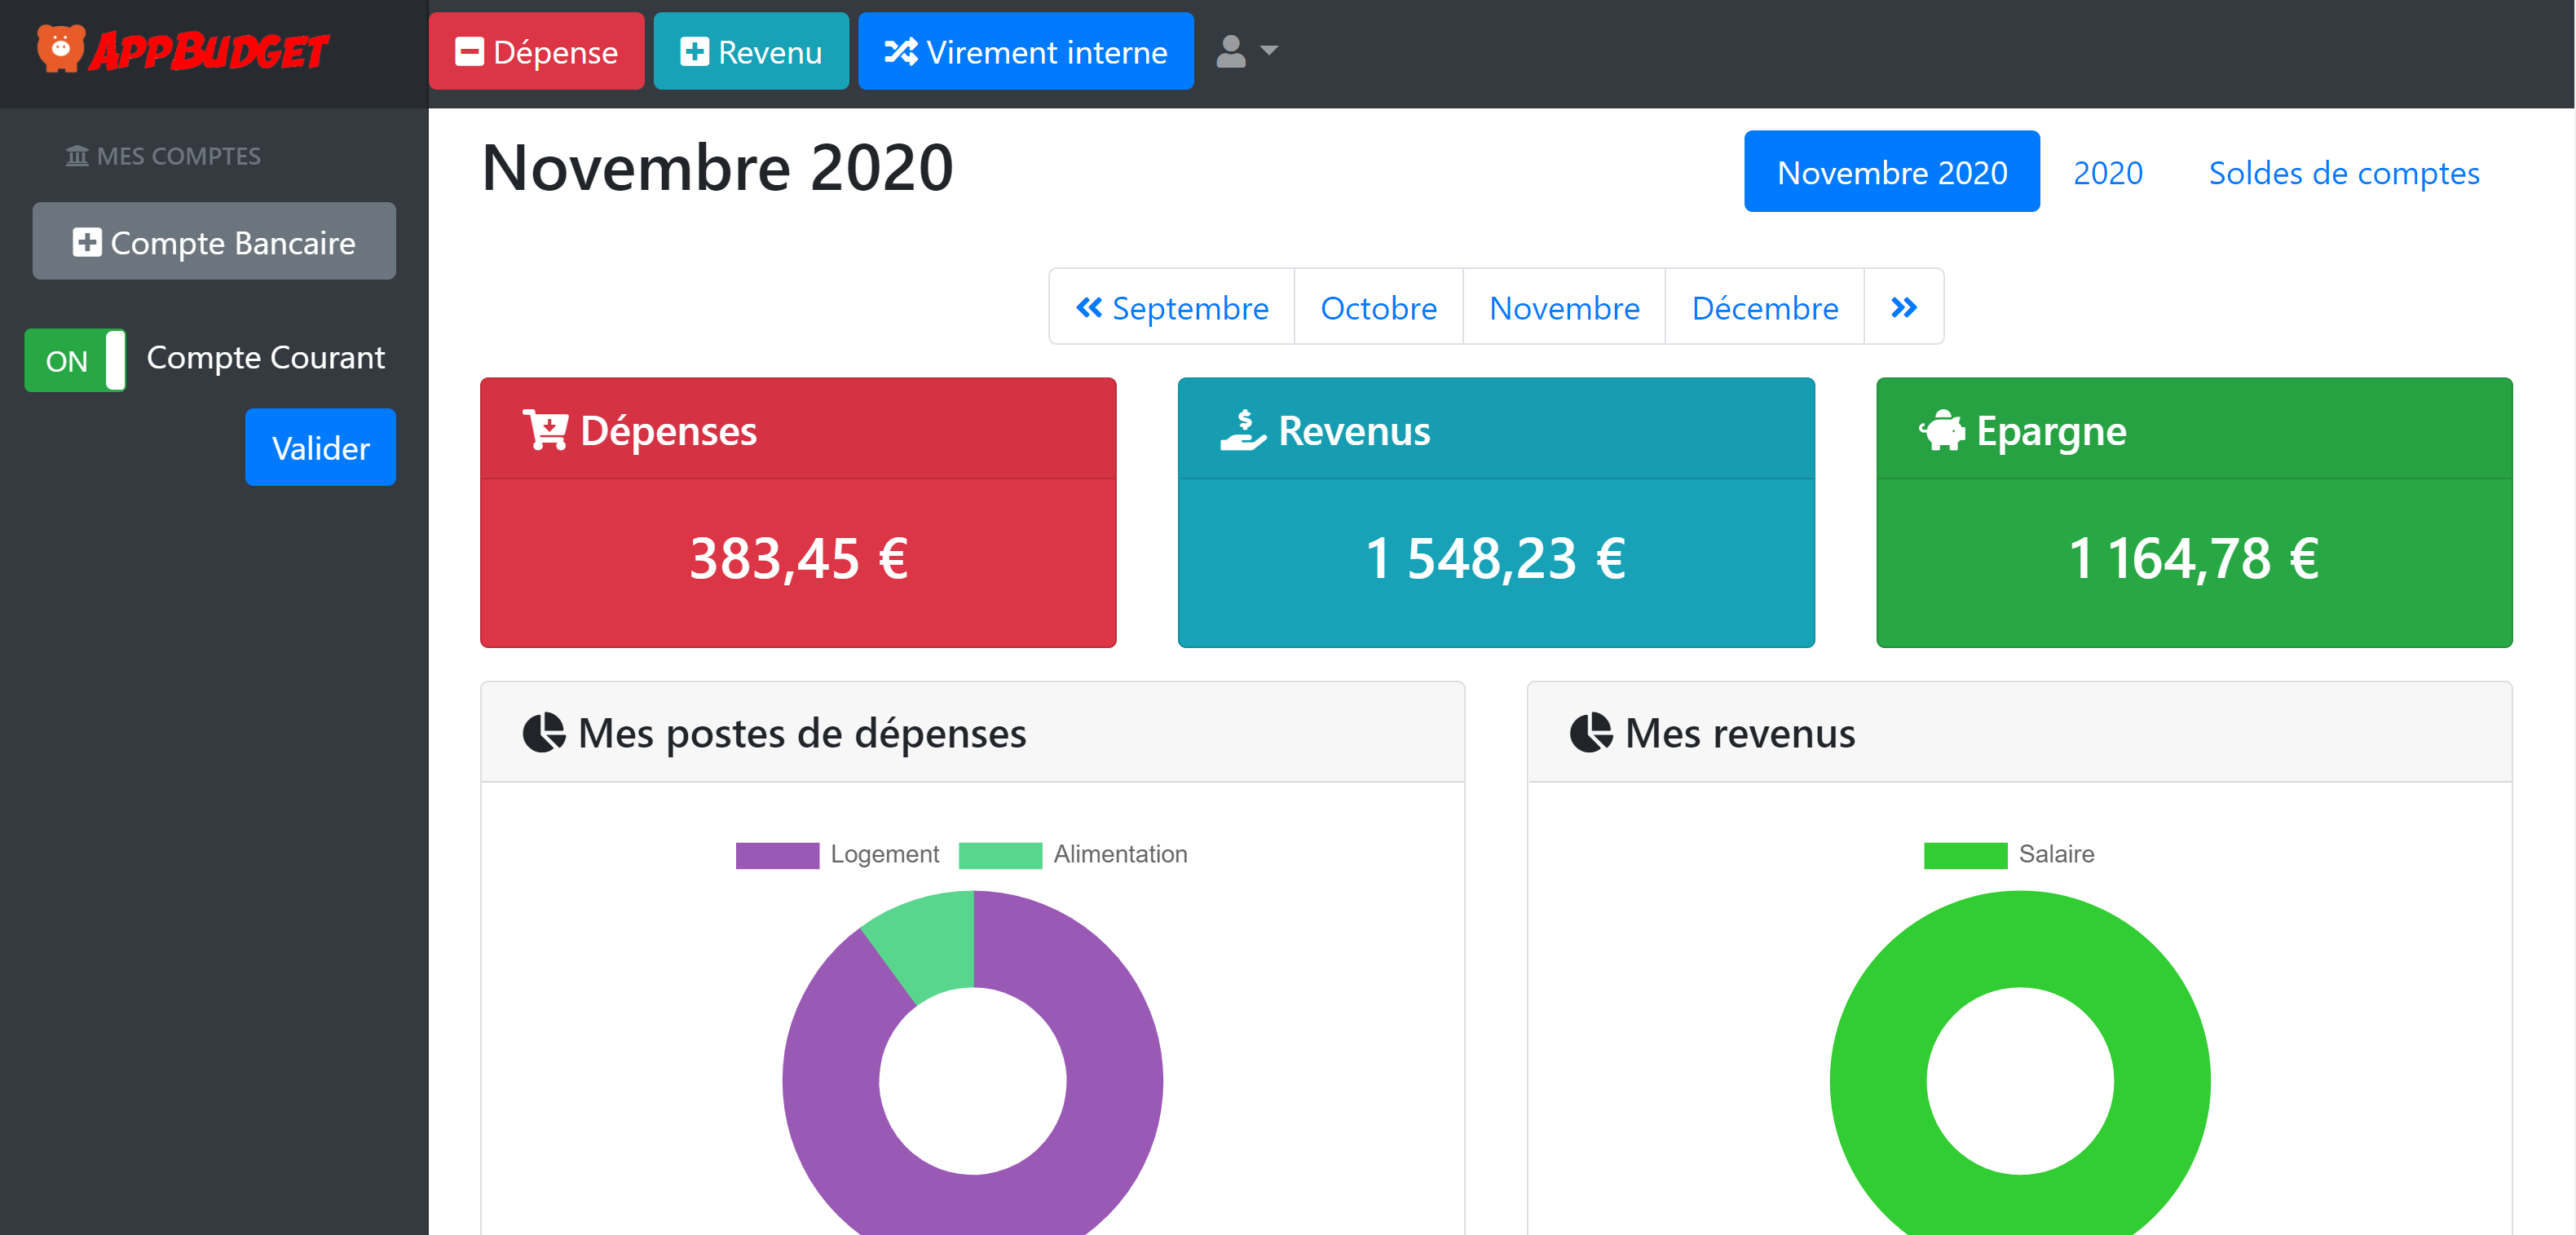Click the shuffle icon on Virement interne
The width and height of the screenshot is (2576, 1235).
(902, 51)
